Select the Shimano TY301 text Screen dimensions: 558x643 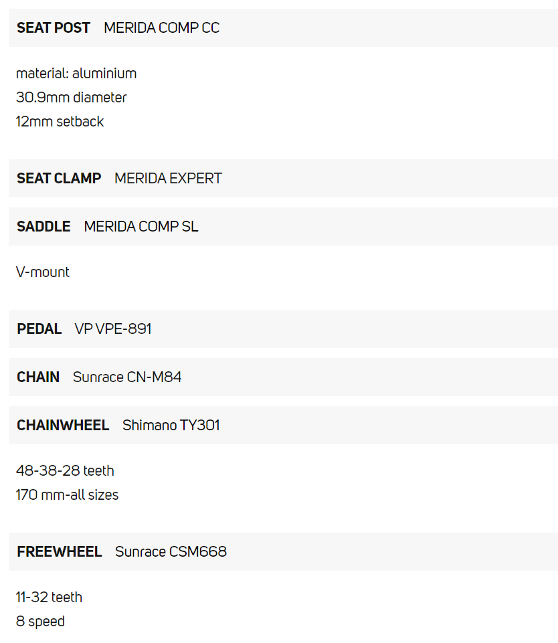171,426
